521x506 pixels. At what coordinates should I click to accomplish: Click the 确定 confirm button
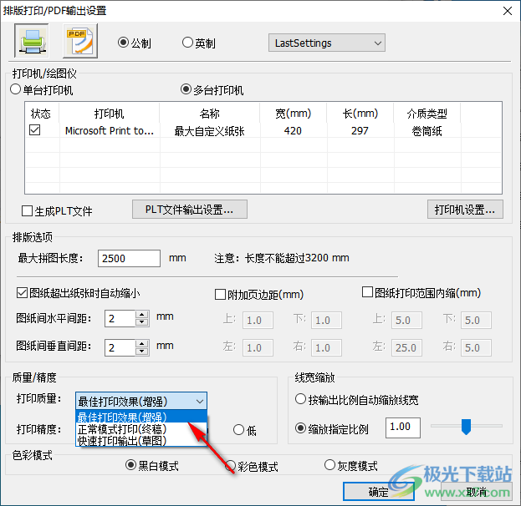click(379, 492)
